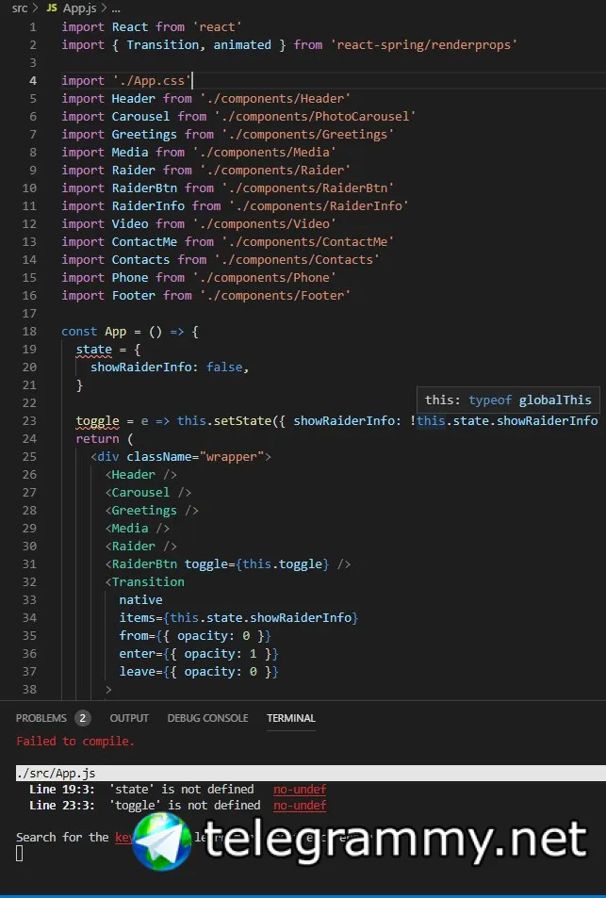Click './components/Contacts' import path
This screenshot has width=606, height=898.
click(x=297, y=259)
